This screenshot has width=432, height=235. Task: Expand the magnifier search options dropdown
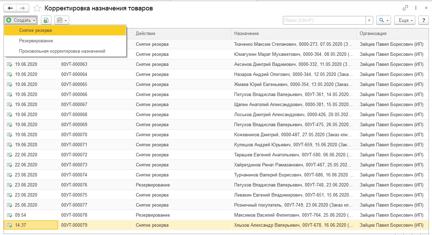(384, 20)
